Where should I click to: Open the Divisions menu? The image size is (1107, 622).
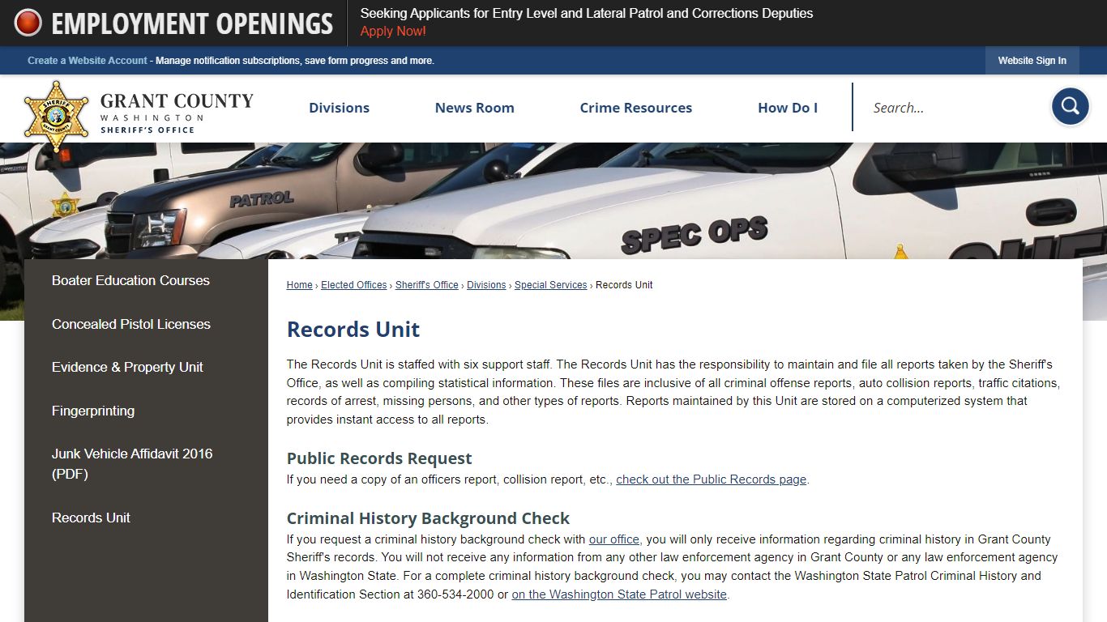point(339,108)
